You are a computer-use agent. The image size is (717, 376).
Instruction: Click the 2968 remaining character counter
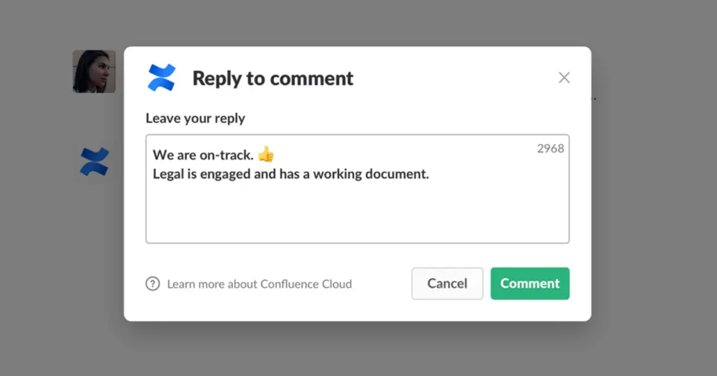[550, 149]
